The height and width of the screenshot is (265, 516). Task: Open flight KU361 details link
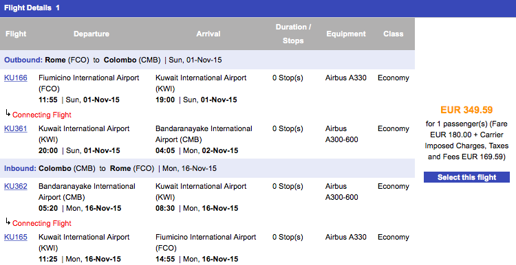click(15, 128)
